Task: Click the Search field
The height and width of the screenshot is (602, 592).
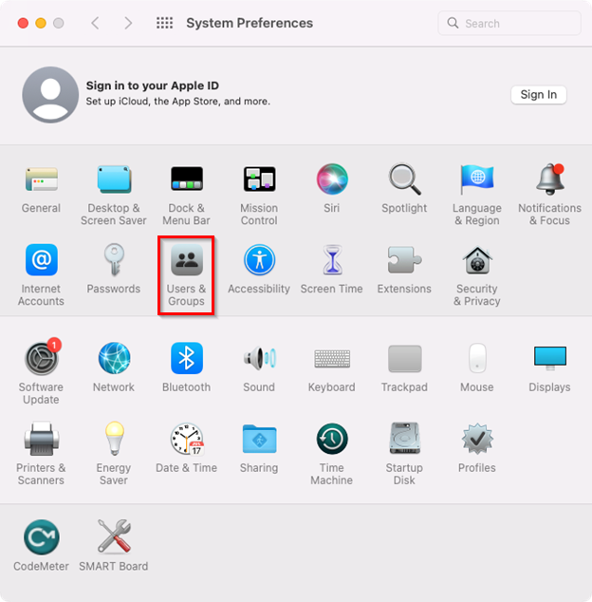Action: [509, 24]
